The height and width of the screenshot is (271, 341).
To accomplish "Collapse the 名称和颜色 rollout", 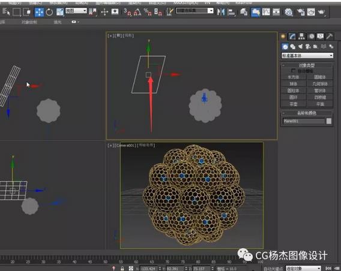I will 307,113.
